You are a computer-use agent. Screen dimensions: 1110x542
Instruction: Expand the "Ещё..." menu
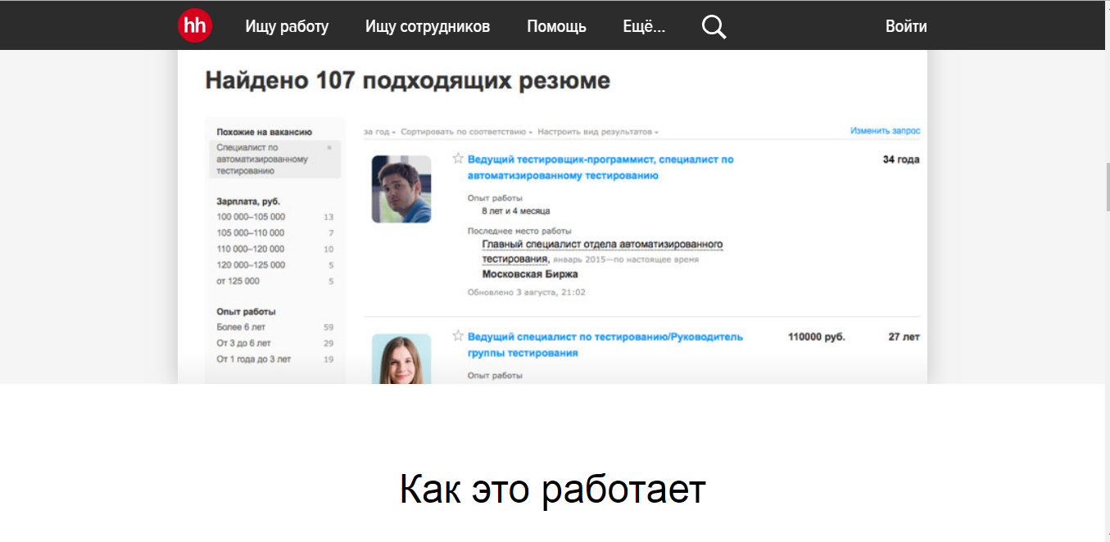643,26
